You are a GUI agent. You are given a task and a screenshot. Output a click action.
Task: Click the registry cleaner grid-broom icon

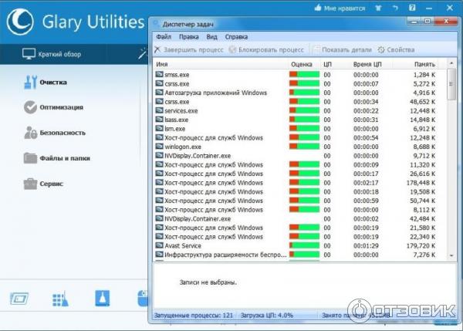(x=60, y=299)
